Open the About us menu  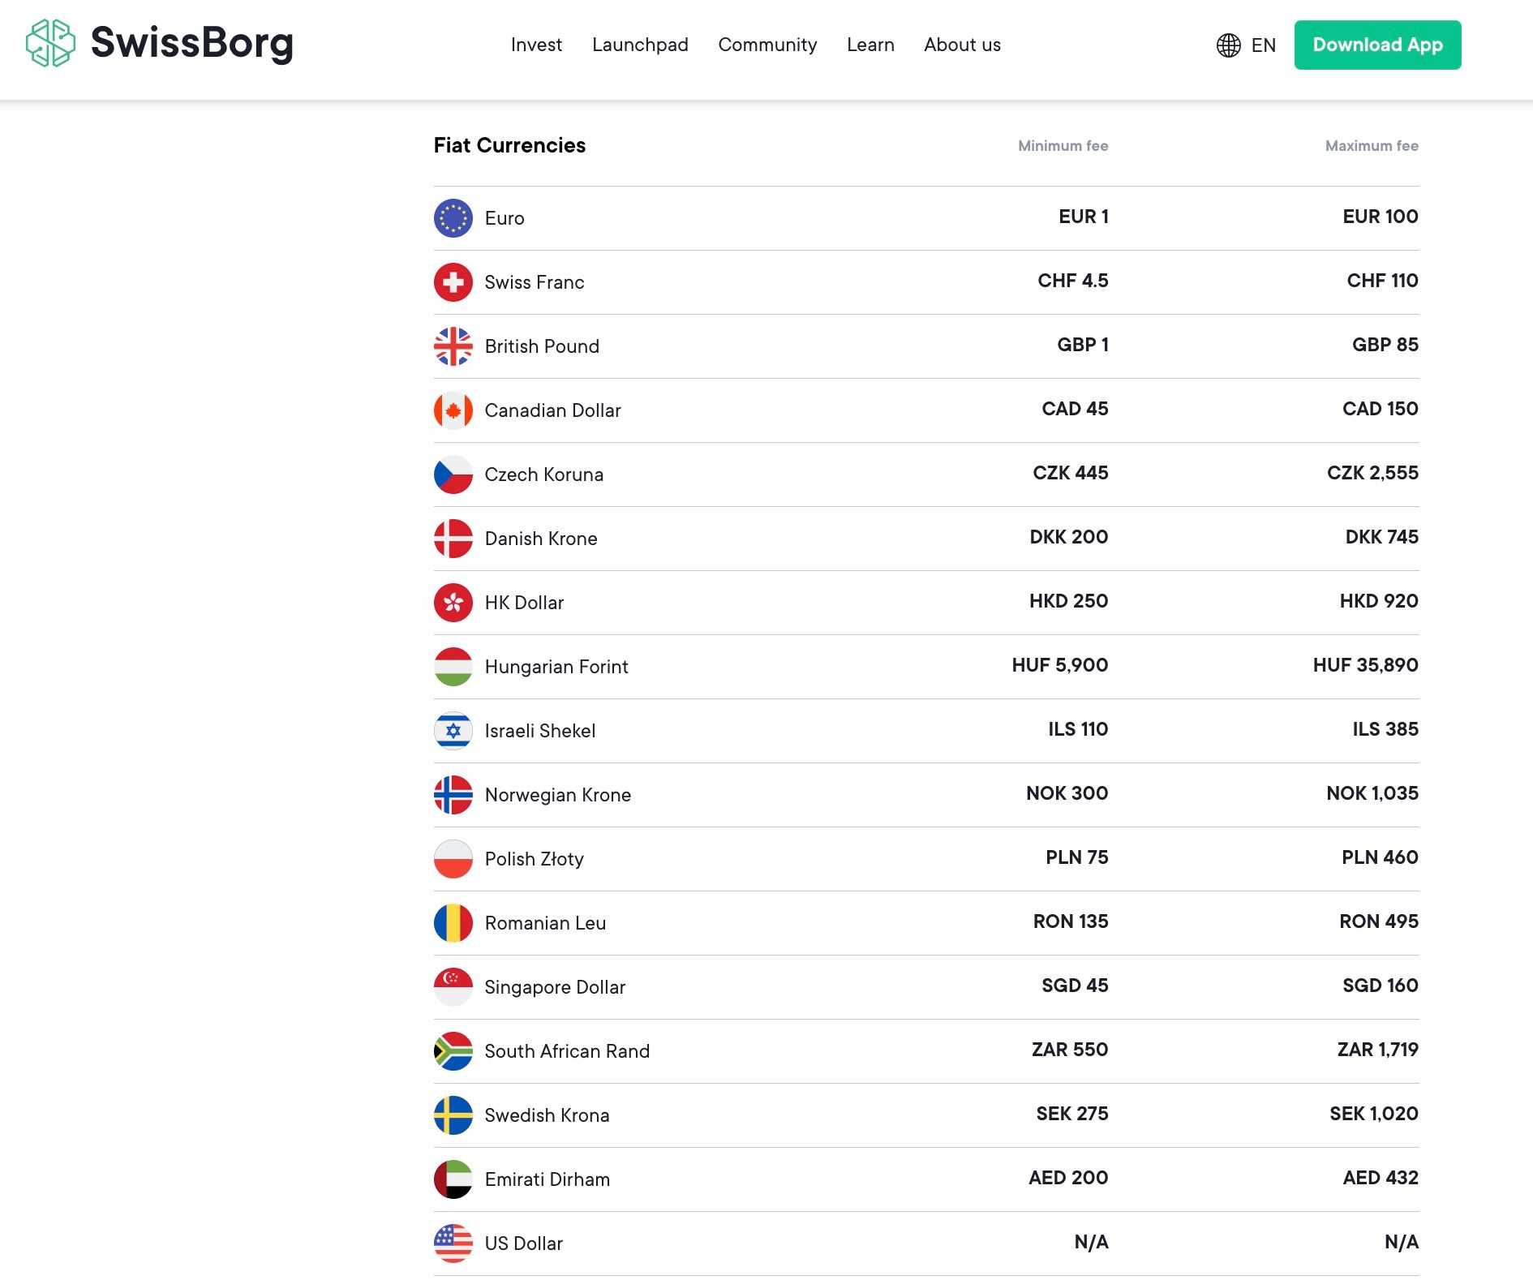(x=962, y=45)
